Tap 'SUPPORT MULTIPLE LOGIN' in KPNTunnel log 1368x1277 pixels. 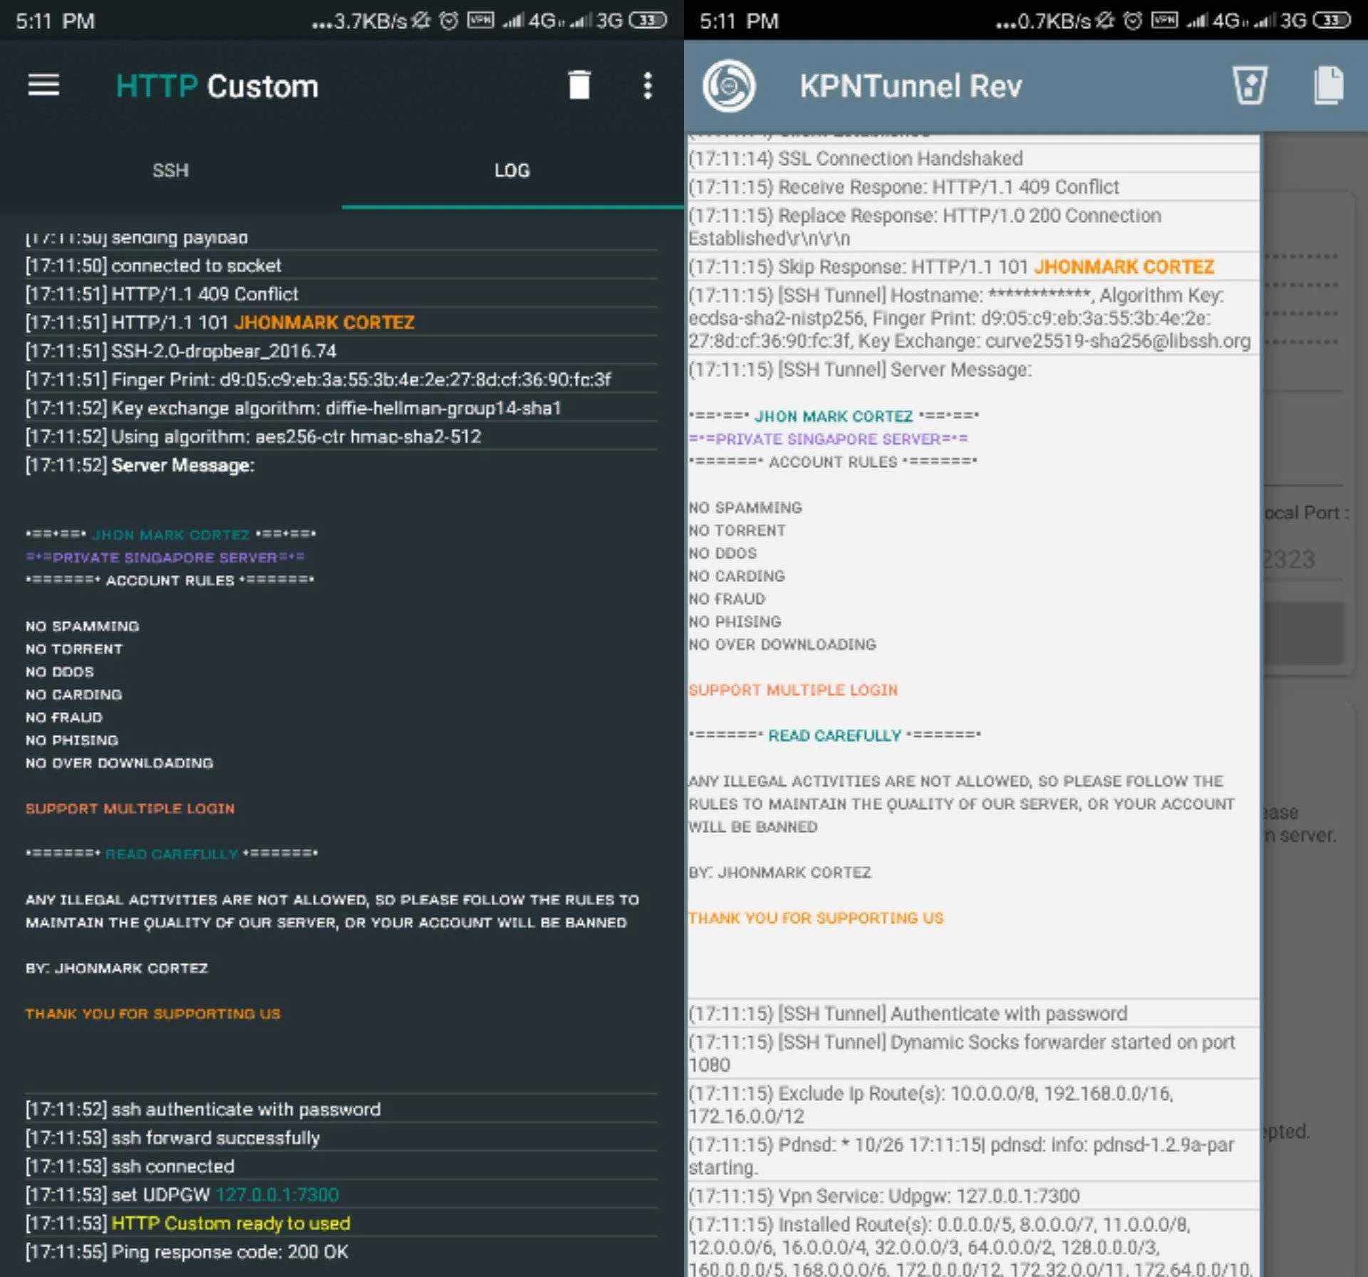click(793, 690)
